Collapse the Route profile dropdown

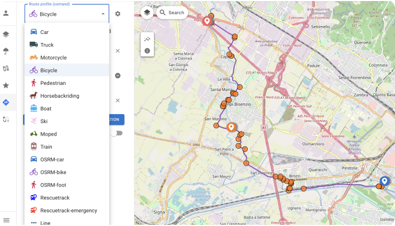(102, 14)
